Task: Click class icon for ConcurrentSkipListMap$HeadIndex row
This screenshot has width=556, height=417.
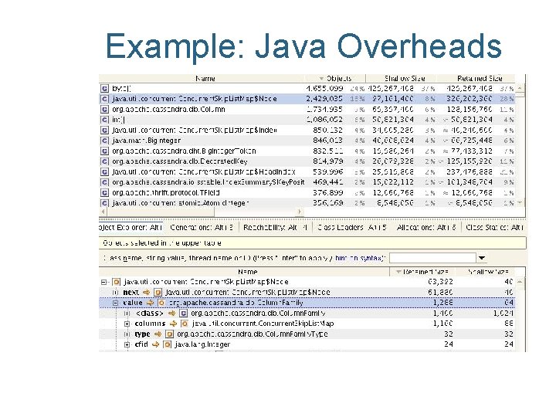Action: click(x=104, y=172)
